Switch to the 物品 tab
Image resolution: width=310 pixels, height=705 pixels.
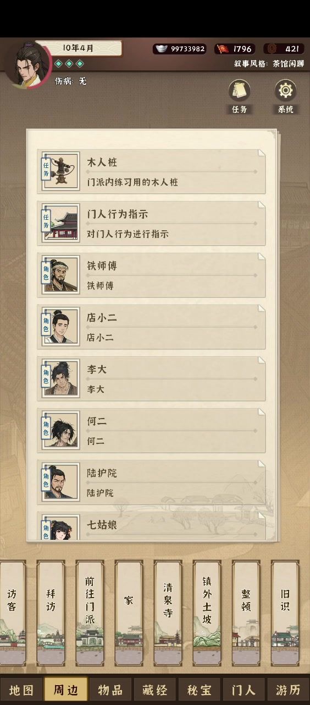coord(110,690)
